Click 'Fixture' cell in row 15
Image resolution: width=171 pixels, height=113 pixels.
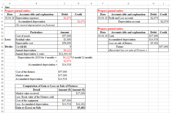click(x=128, y=47)
